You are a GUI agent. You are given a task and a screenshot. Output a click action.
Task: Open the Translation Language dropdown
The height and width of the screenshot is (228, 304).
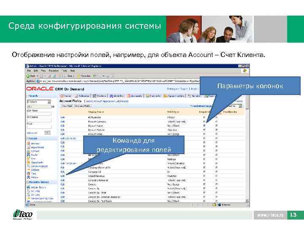240,106
